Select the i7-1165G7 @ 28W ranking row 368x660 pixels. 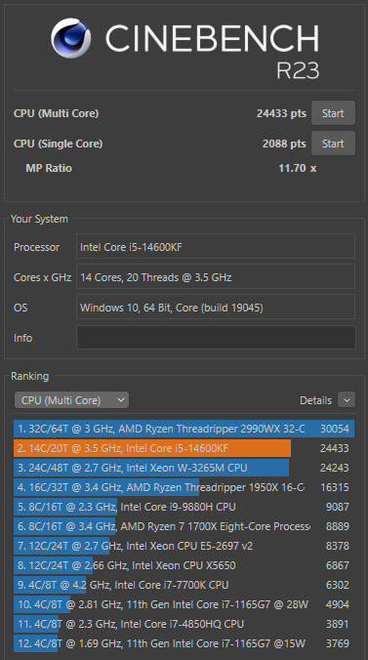pos(184,604)
